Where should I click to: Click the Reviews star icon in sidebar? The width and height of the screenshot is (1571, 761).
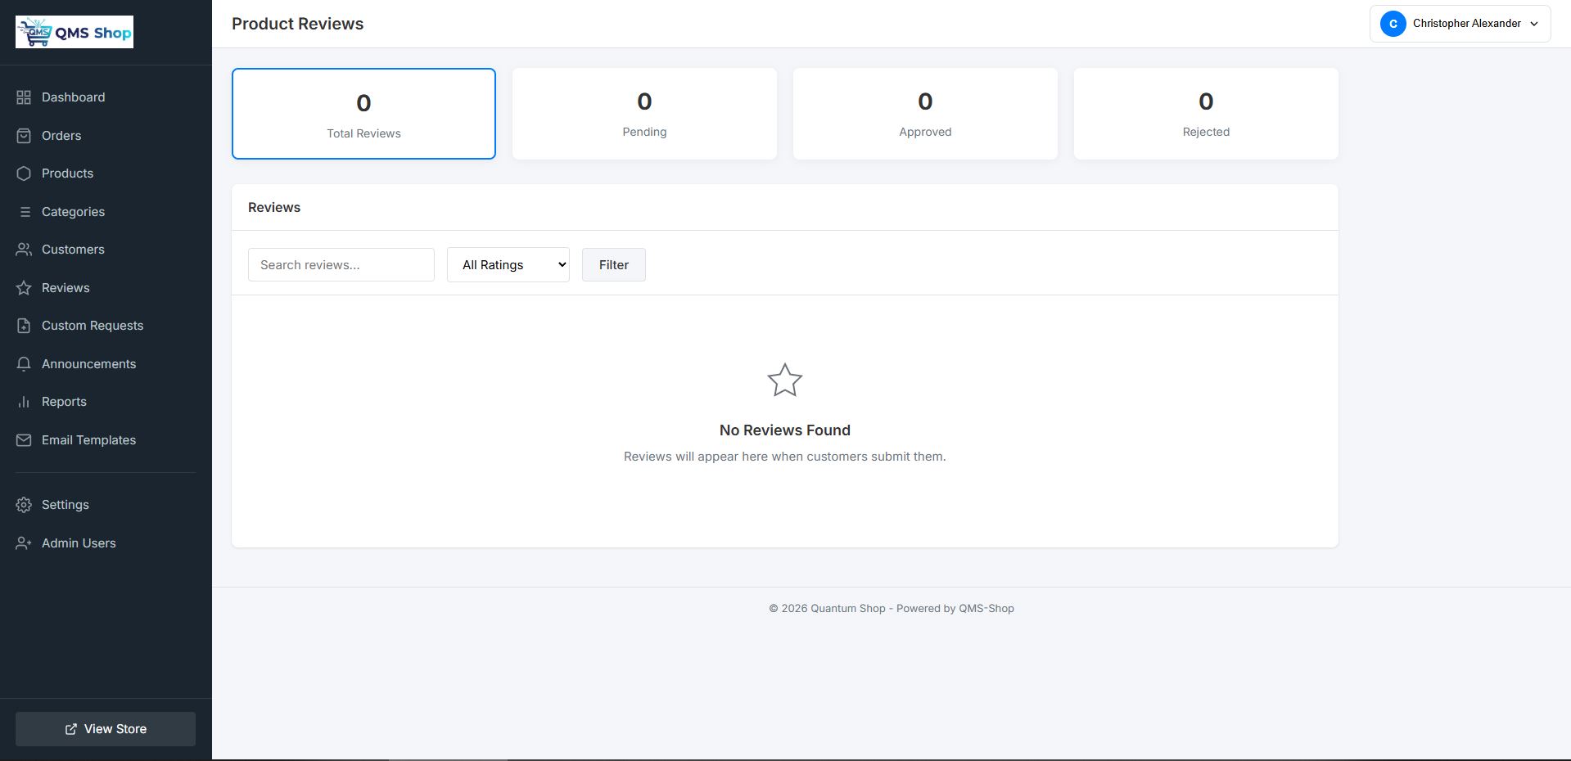tap(24, 288)
